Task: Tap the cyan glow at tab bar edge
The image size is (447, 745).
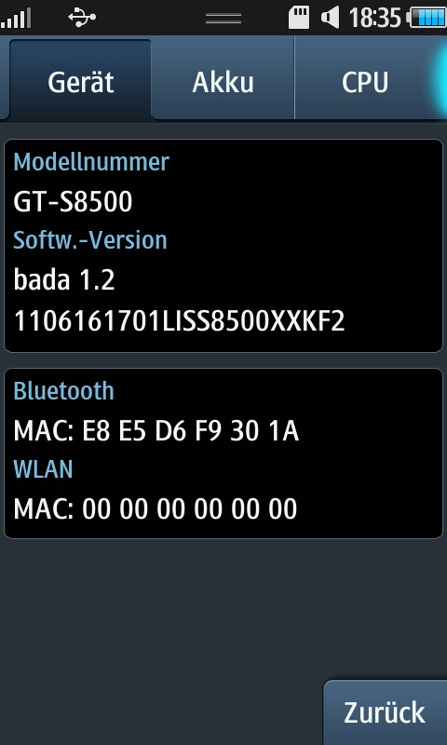Action: pos(439,77)
